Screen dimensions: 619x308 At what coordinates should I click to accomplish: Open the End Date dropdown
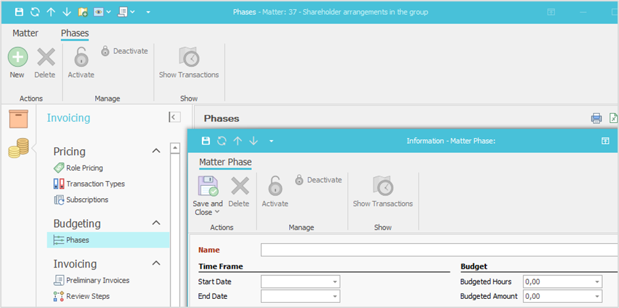(335, 296)
